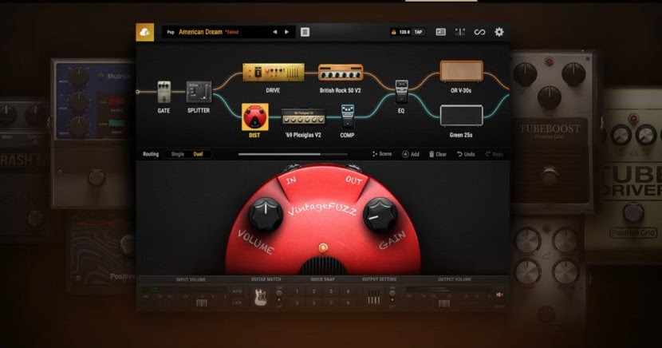
Task: Select Quick Snap slot 8
Action: [348, 303]
